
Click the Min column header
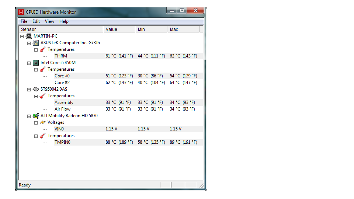click(151, 29)
